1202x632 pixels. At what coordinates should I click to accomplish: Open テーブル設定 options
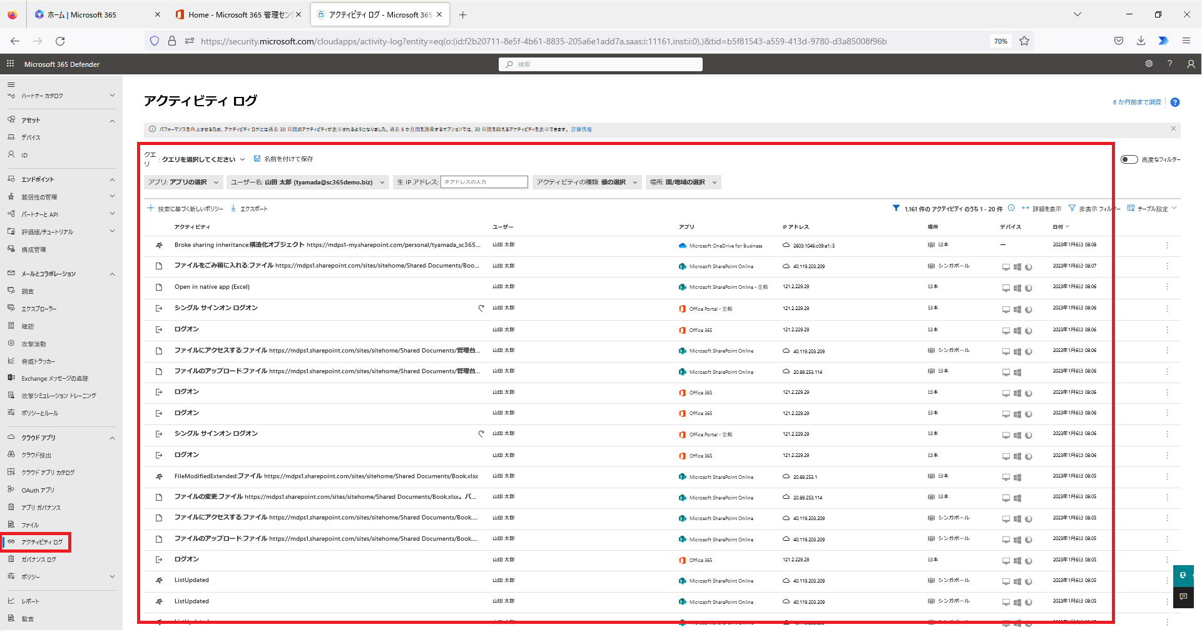point(1152,209)
